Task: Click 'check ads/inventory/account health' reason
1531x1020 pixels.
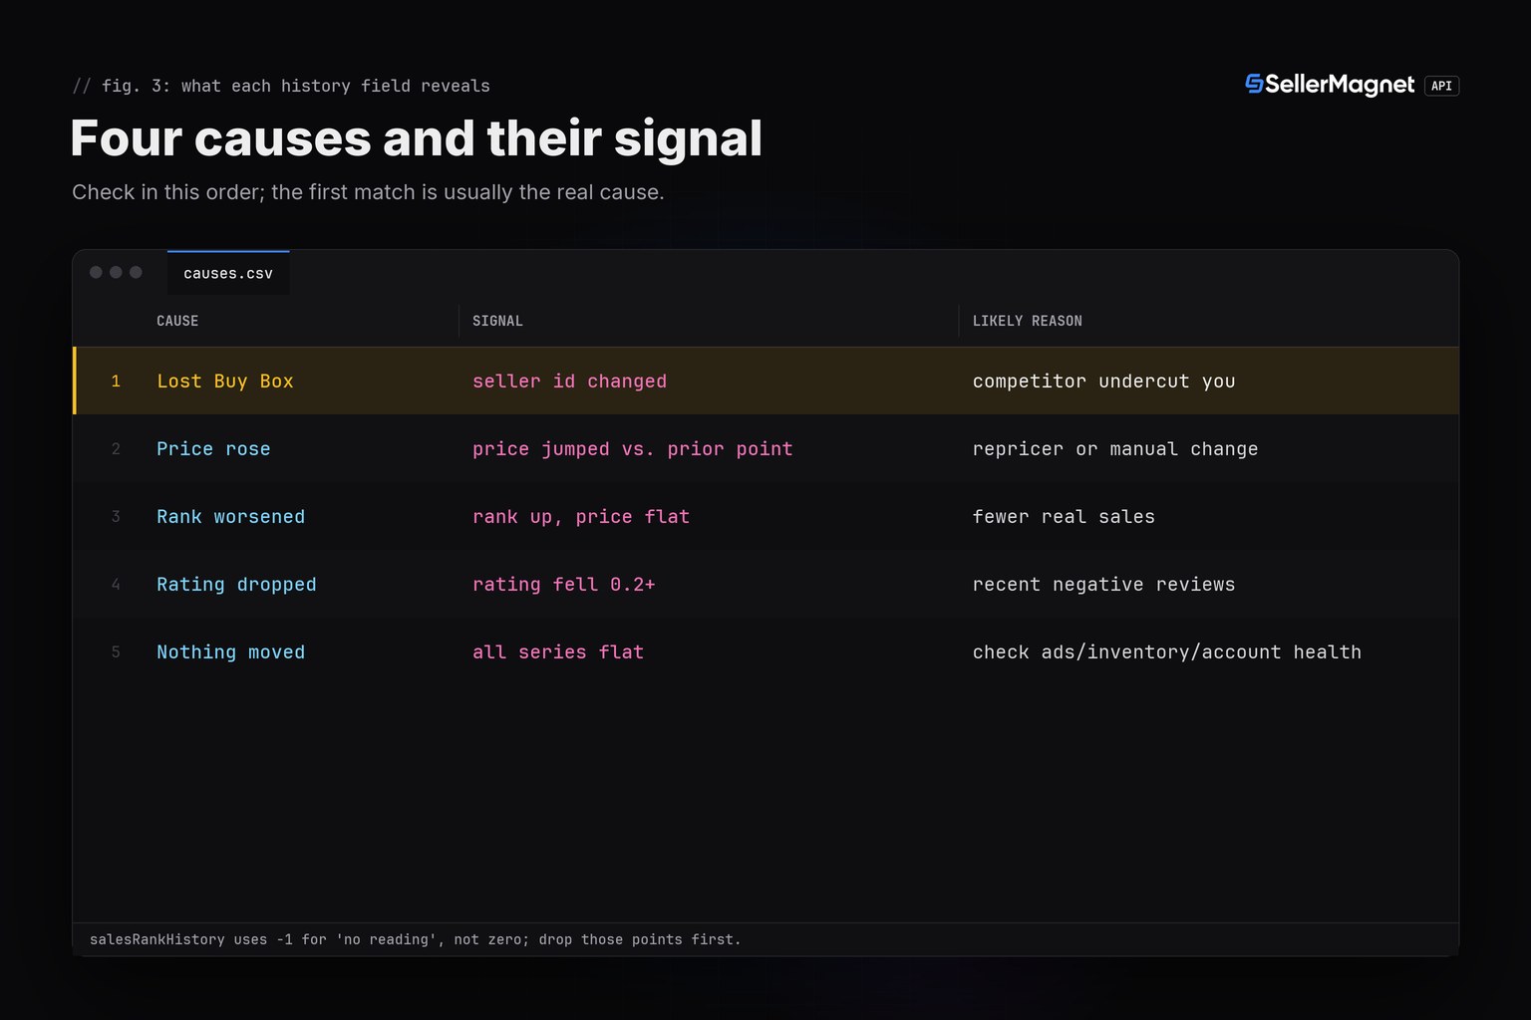Action: [1167, 652]
